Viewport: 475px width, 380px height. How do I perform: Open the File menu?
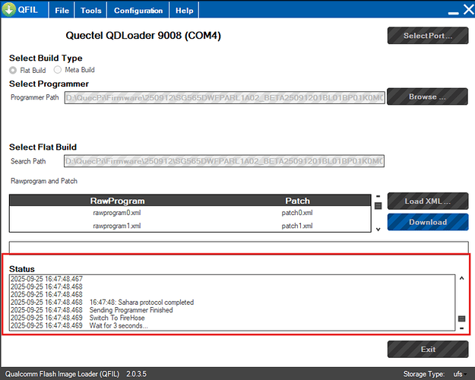click(62, 11)
